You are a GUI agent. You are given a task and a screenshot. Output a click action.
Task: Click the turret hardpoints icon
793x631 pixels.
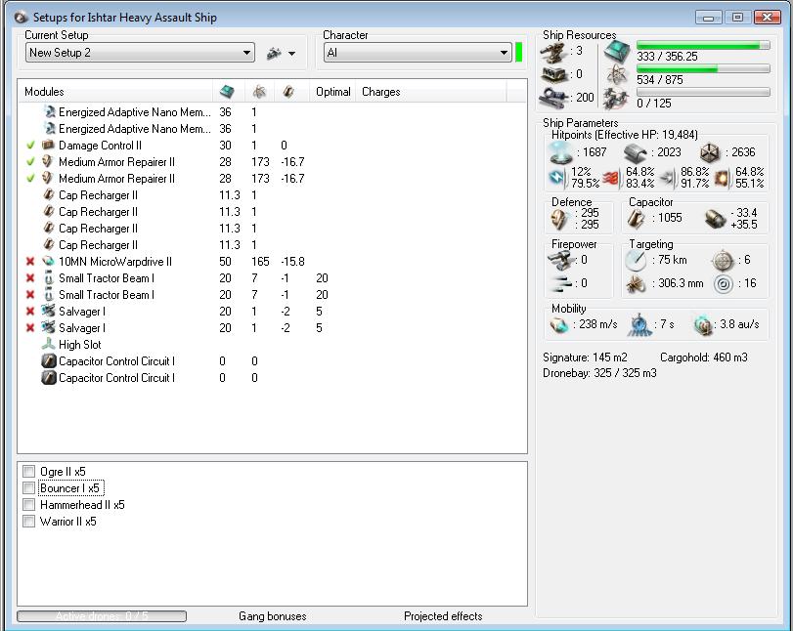pyautogui.click(x=553, y=51)
